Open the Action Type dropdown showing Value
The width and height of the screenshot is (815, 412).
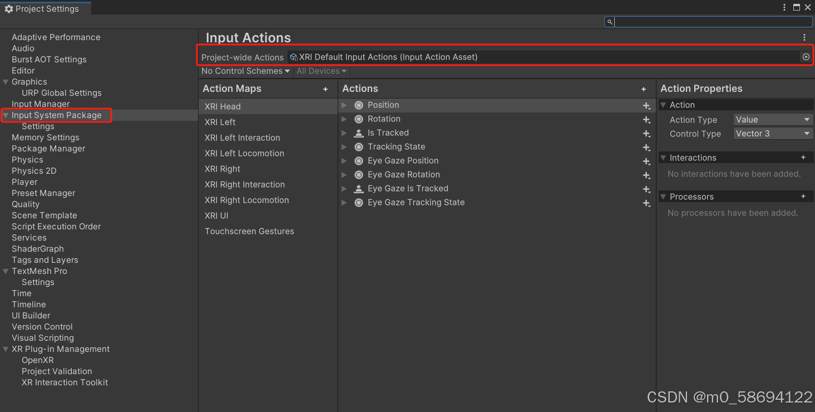pyautogui.click(x=773, y=119)
